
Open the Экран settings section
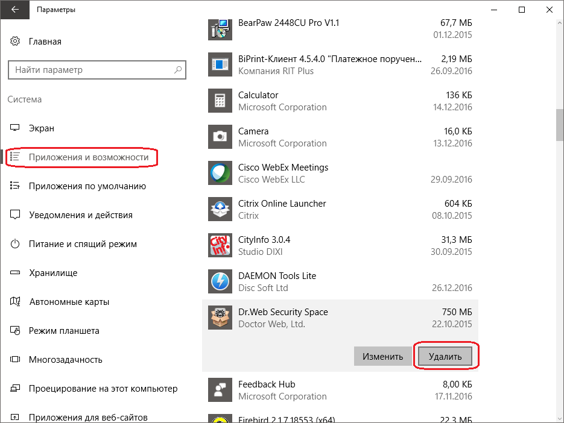[42, 128]
